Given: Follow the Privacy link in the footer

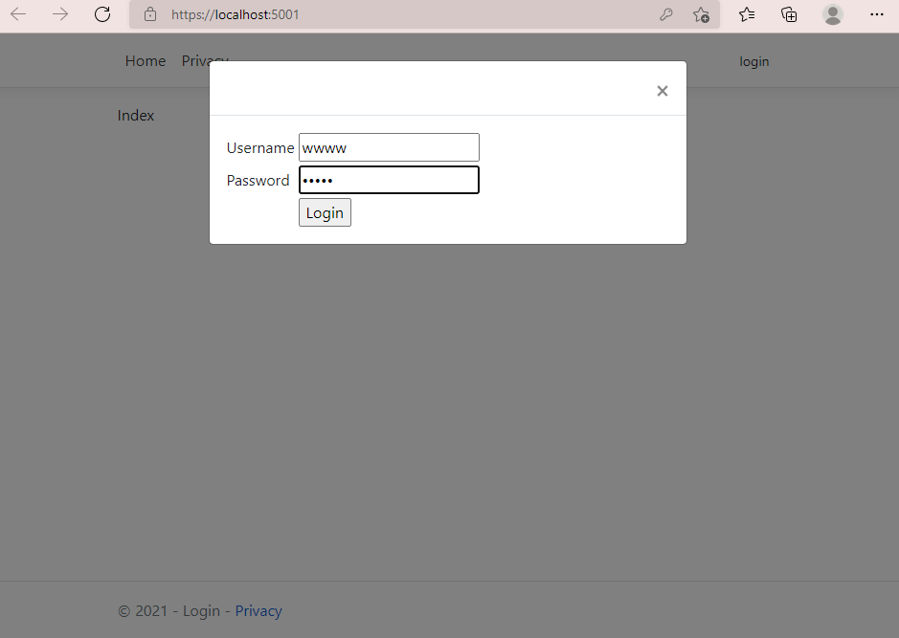Looking at the screenshot, I should point(258,610).
